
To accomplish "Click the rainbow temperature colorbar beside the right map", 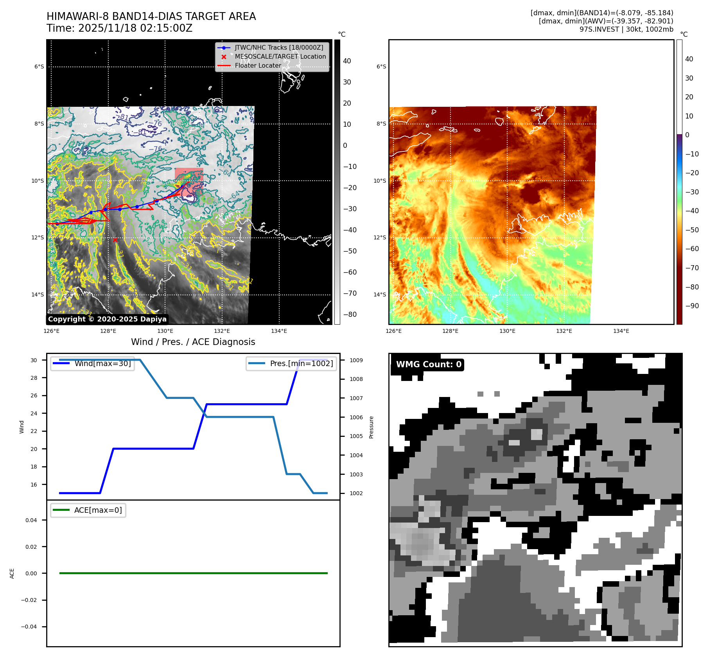I will coord(679,182).
